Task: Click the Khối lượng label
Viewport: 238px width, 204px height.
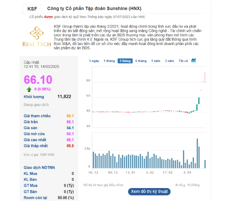Action: point(34,97)
